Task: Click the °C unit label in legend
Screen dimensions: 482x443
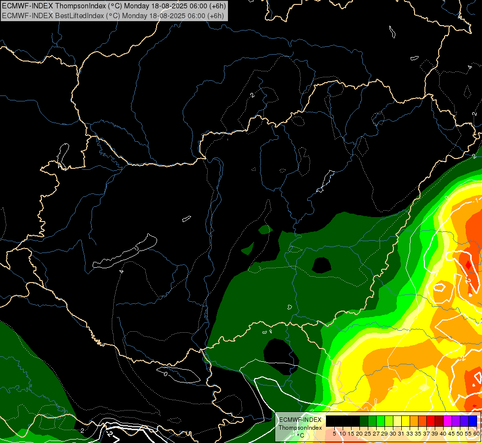Action: click(301, 435)
